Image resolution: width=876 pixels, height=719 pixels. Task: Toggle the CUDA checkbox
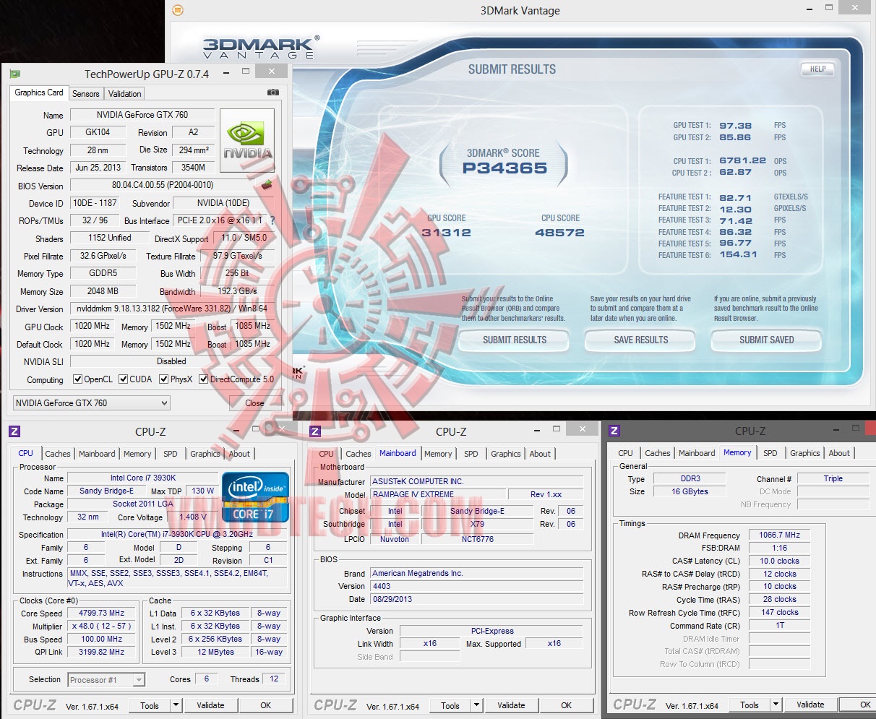[x=124, y=379]
